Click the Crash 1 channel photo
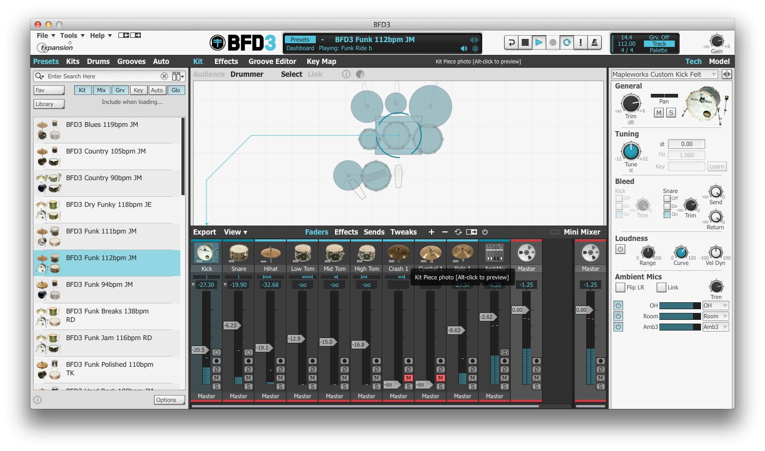Image resolution: width=765 pixels, height=451 pixels. (x=399, y=253)
